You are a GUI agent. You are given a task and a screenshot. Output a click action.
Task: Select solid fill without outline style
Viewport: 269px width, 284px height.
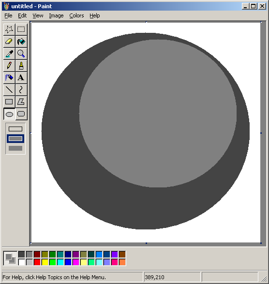coord(15,148)
